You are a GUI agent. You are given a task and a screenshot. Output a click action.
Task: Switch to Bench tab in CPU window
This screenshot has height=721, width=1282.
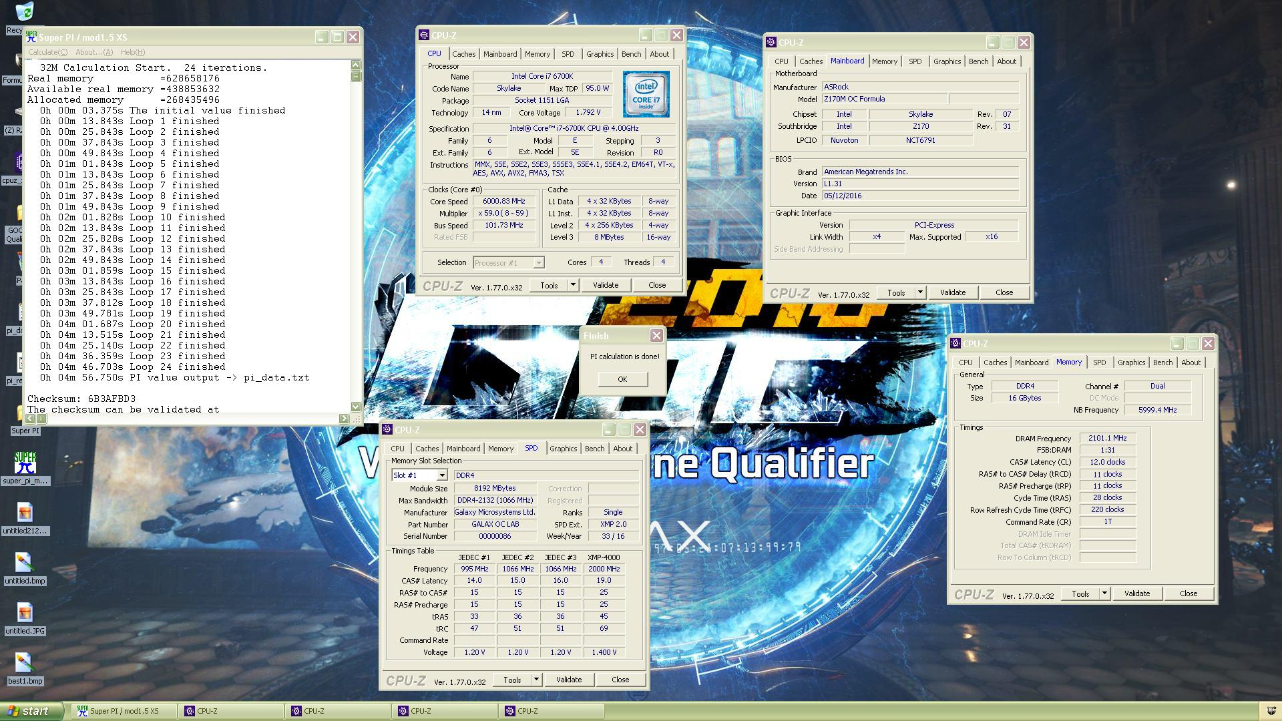coord(631,54)
